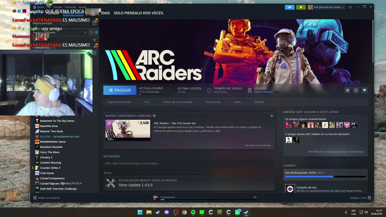This screenshot has height=217, width=386.
Task: Open the green notifications bell
Action: 301,7
